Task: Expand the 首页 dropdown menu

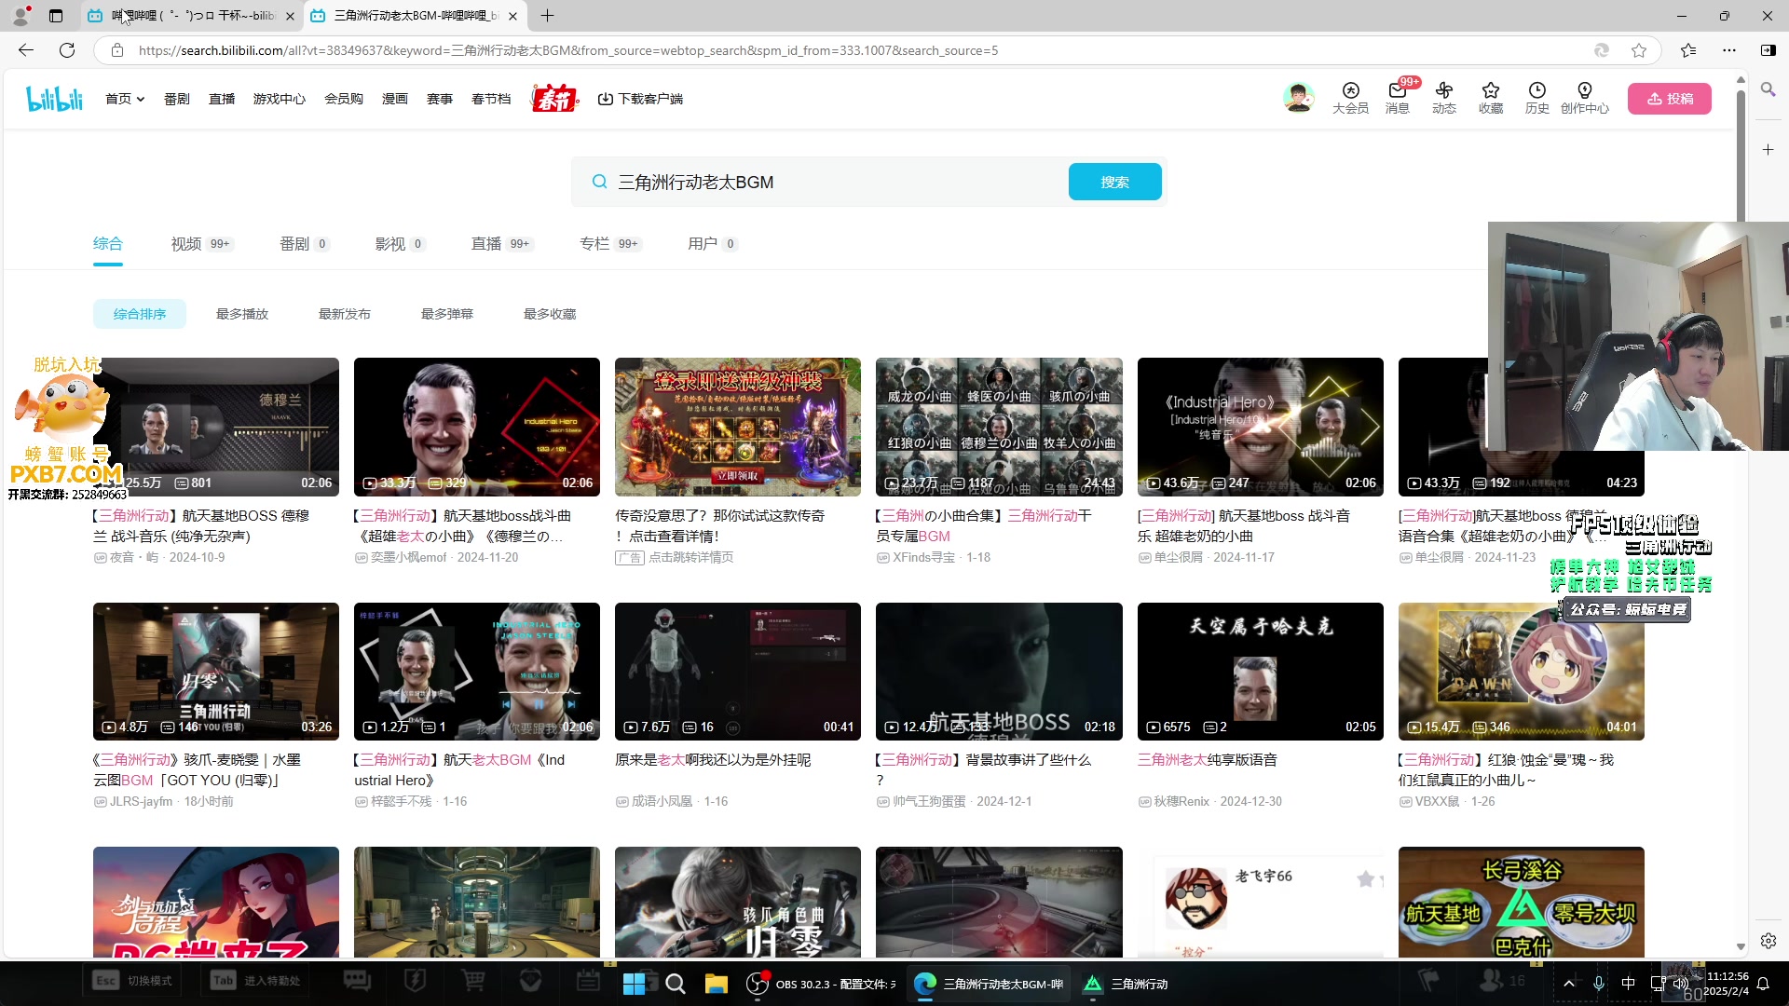Action: tap(125, 99)
